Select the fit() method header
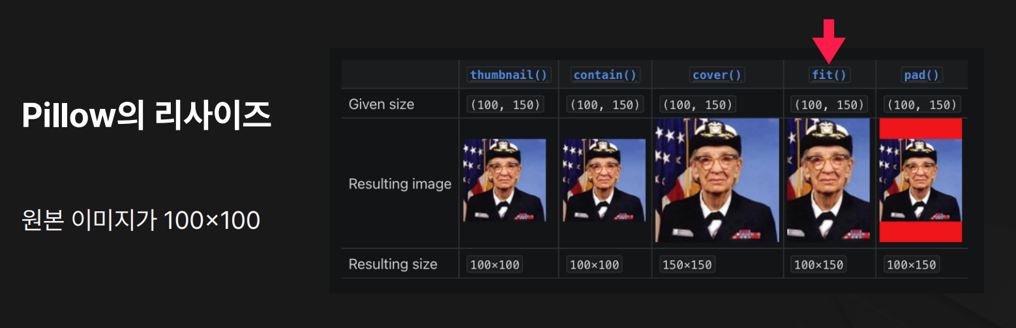Image resolution: width=1016 pixels, height=328 pixels. [x=829, y=74]
